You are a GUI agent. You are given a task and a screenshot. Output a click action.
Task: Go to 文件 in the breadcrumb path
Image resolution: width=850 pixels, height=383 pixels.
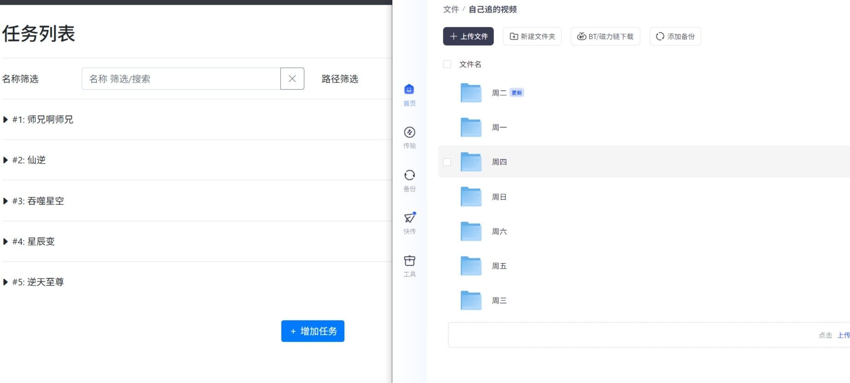450,9
